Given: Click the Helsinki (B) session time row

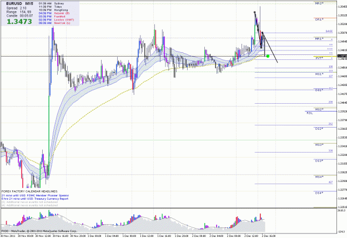Looking at the screenshot, I should 54,13.
